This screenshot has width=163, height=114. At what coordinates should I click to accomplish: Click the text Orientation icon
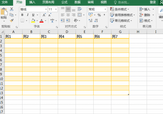click(76, 20)
